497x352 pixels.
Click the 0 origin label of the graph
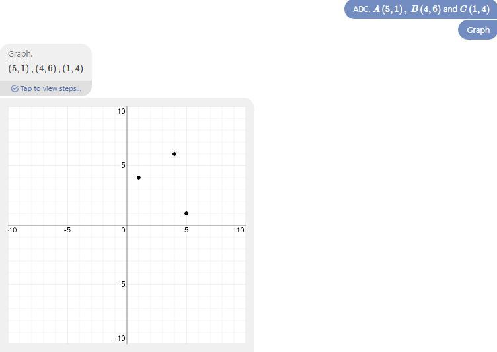[123, 230]
